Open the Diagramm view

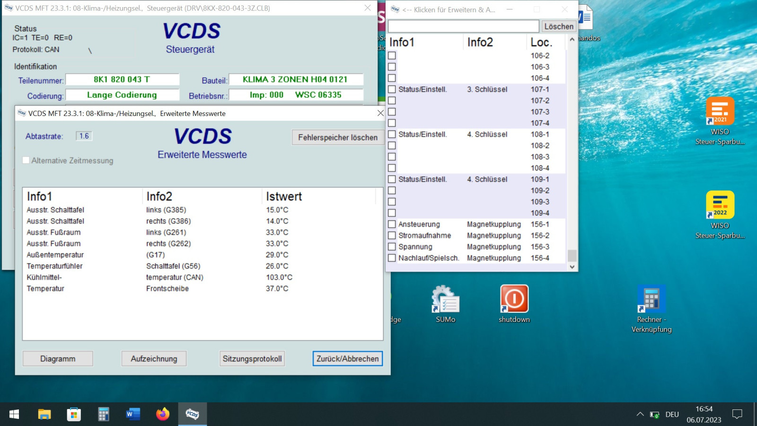pos(58,358)
